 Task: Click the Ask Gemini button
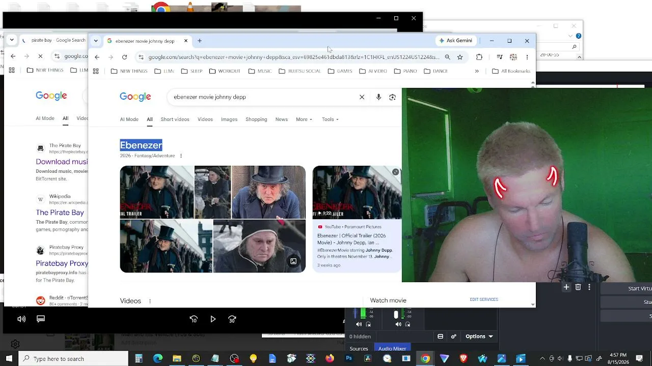pyautogui.click(x=456, y=41)
